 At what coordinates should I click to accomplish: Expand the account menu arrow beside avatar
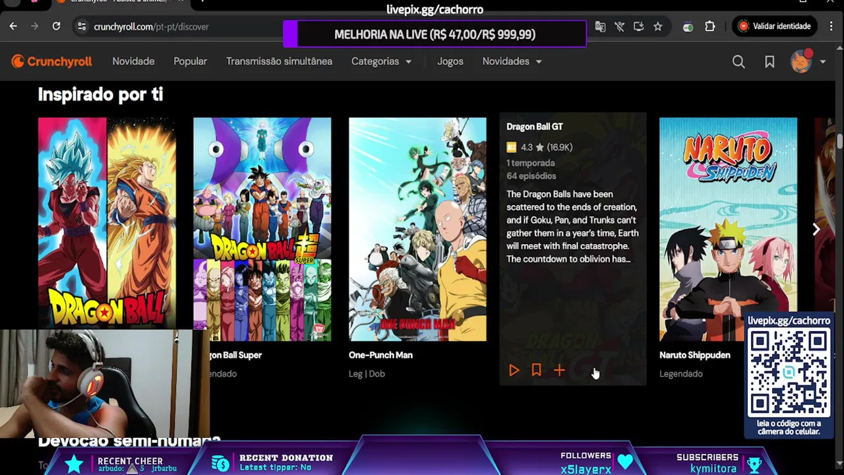822,62
